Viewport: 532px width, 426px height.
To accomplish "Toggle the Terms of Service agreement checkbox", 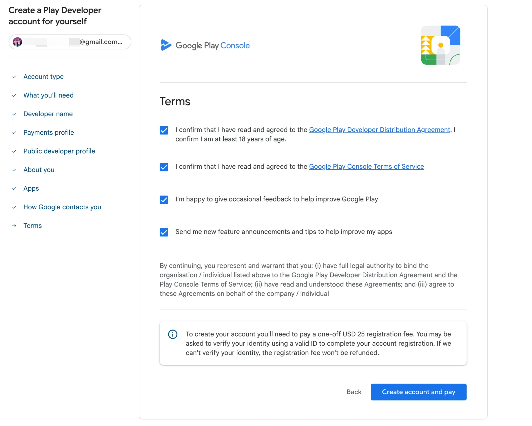I will [164, 167].
